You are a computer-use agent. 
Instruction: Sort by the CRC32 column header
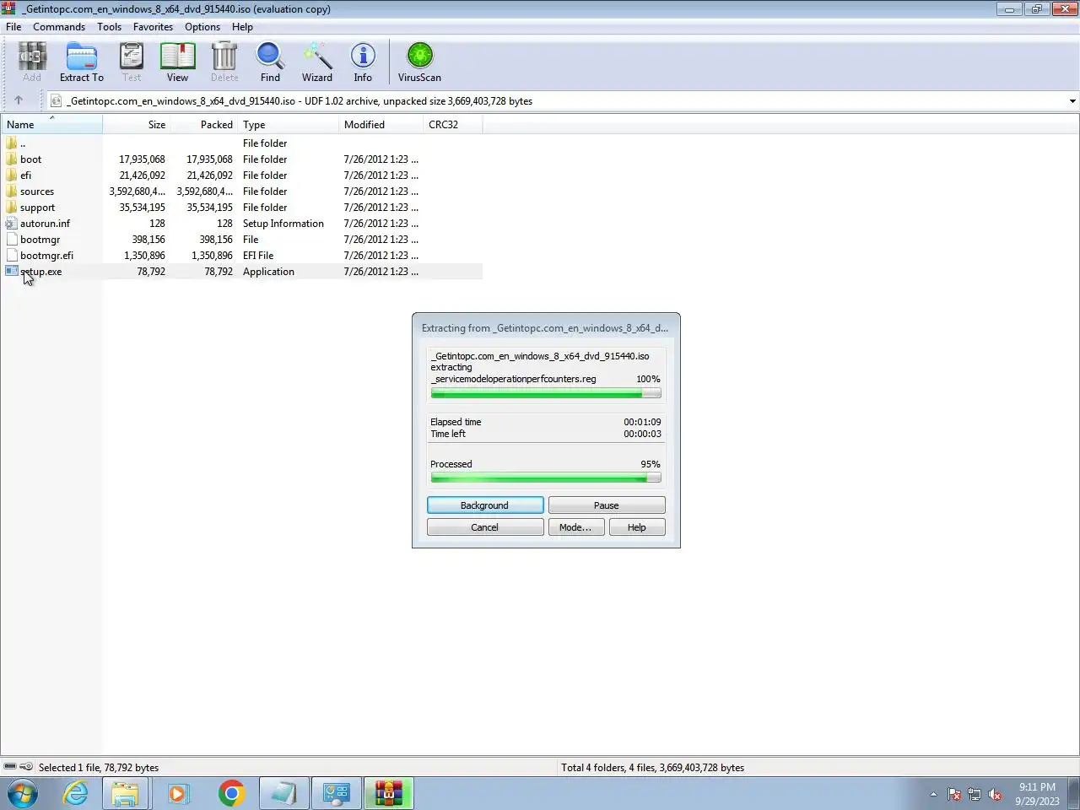(x=452, y=124)
